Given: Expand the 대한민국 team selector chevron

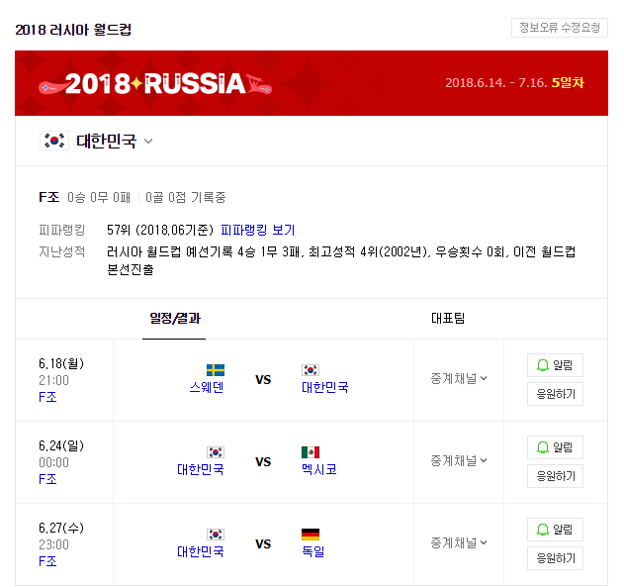Looking at the screenshot, I should (x=148, y=141).
